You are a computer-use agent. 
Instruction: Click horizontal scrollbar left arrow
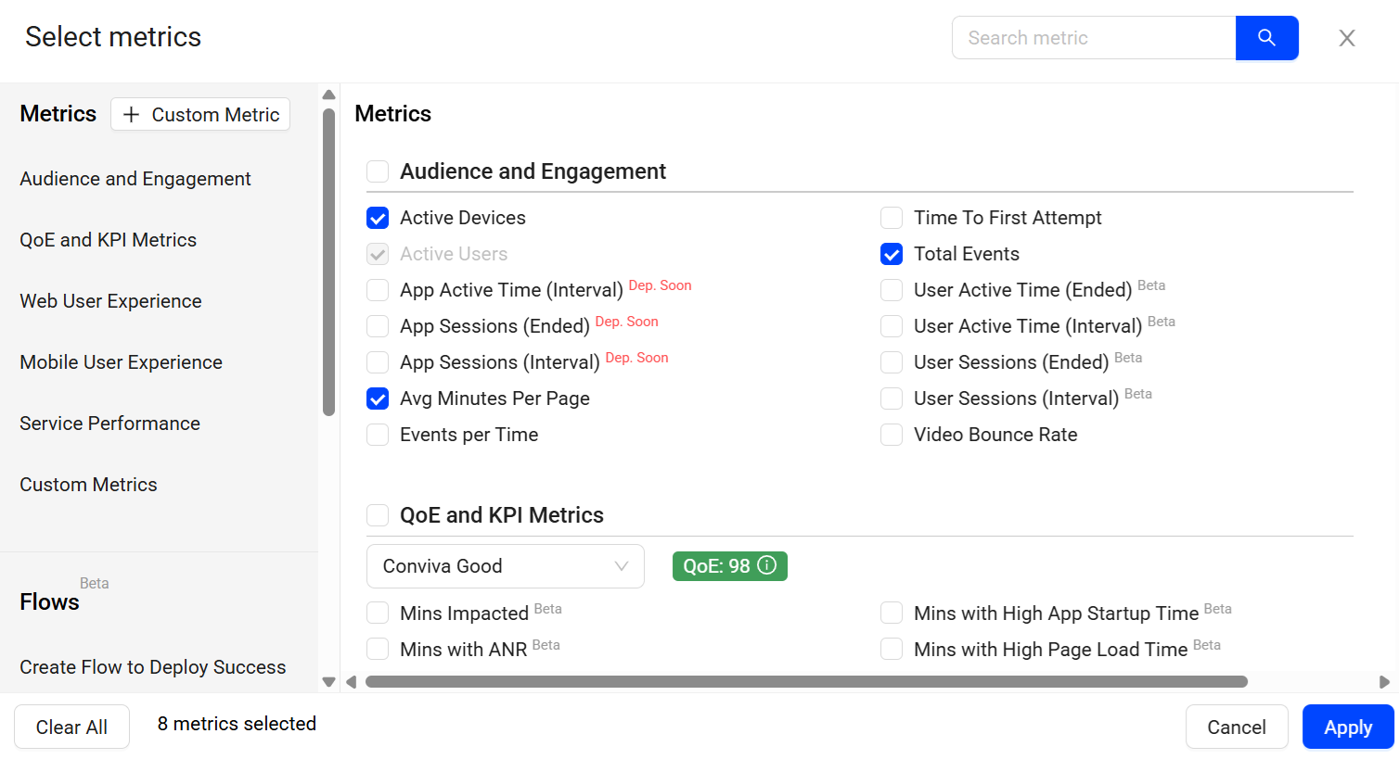(352, 682)
